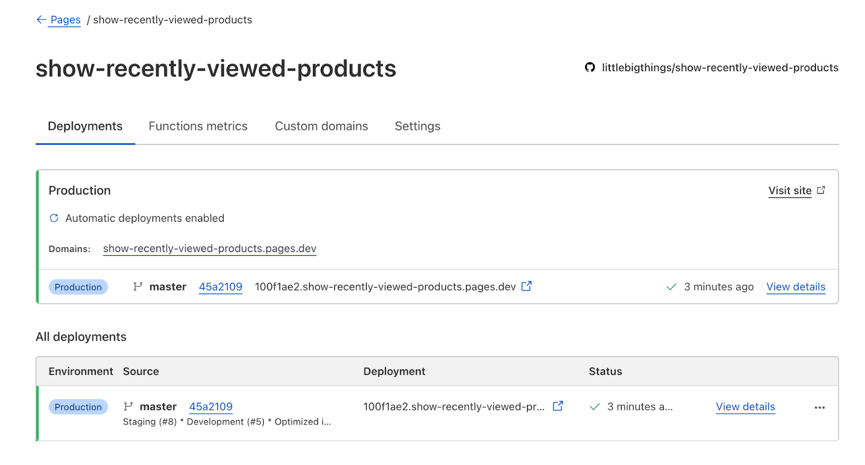Click the Pages breadcrumb link
The height and width of the screenshot is (465, 865).
point(65,20)
